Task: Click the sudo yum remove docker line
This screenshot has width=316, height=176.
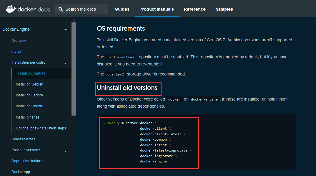Action: 130,123
